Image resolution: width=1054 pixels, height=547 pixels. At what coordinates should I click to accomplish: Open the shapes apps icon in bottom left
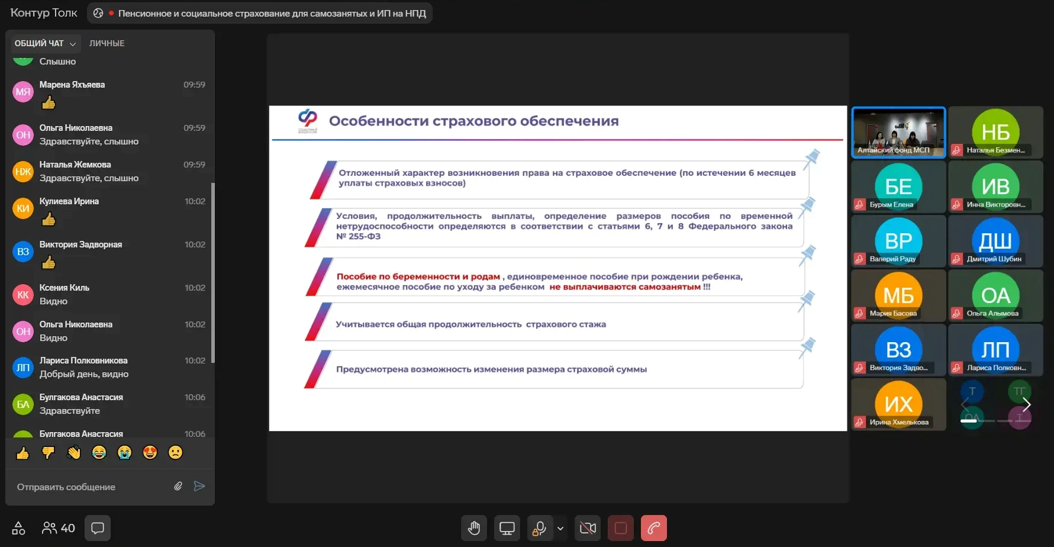click(18, 528)
